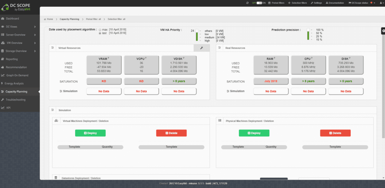Open Period filters in top bar

276,3
